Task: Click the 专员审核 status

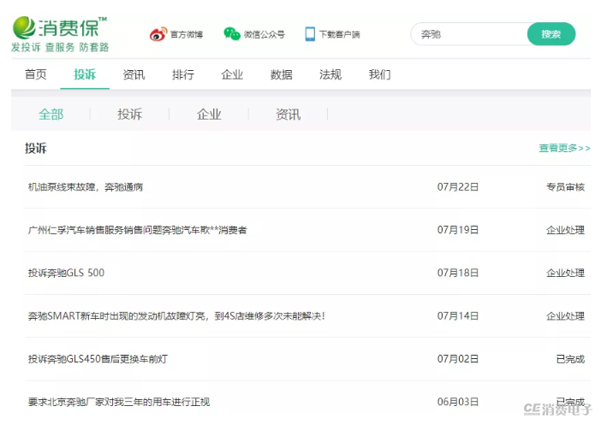Action: pos(565,187)
